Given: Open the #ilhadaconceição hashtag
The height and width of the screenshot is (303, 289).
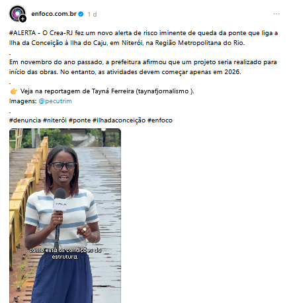Looking at the screenshot, I should [119, 120].
